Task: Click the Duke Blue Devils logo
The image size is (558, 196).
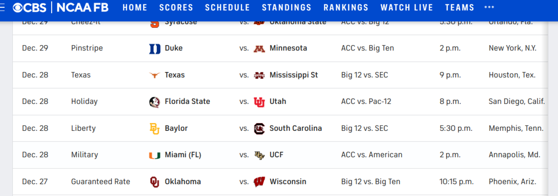Action: point(154,49)
